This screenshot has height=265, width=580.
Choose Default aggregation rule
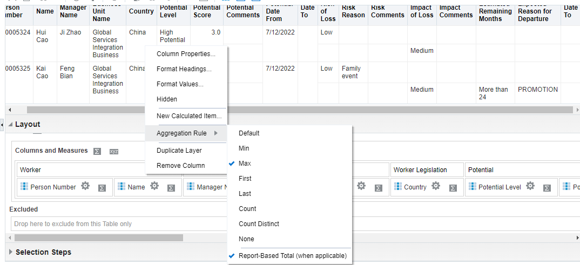[289, 133]
